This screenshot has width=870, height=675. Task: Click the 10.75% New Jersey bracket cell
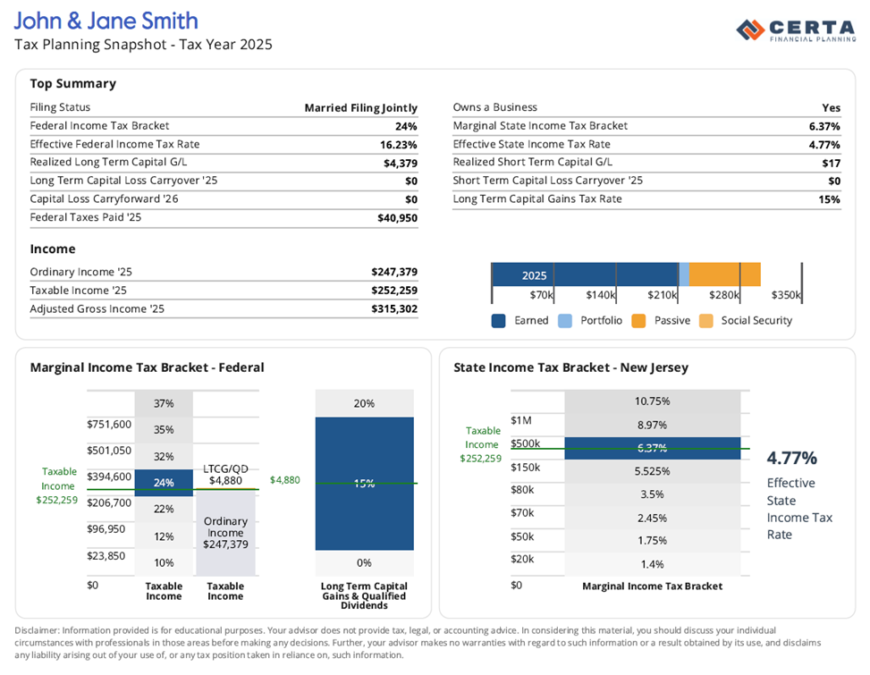click(653, 401)
